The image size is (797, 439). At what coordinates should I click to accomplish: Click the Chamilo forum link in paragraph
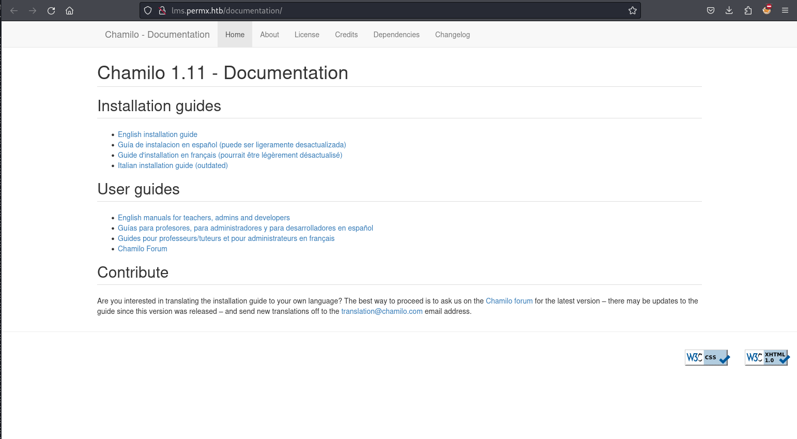[509, 301]
